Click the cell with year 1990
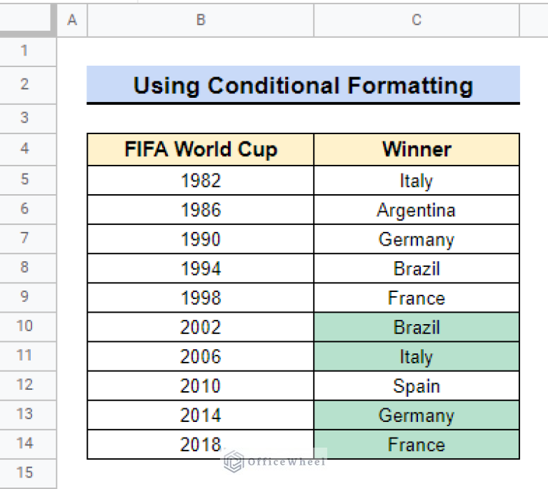Image resolution: width=548 pixels, height=489 pixels. tap(200, 239)
